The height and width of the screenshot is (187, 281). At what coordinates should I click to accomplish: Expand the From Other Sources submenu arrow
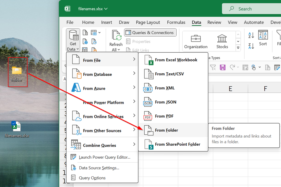click(x=134, y=130)
